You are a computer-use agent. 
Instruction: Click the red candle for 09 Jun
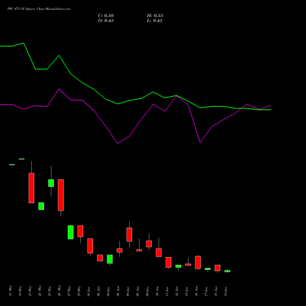point(149,244)
